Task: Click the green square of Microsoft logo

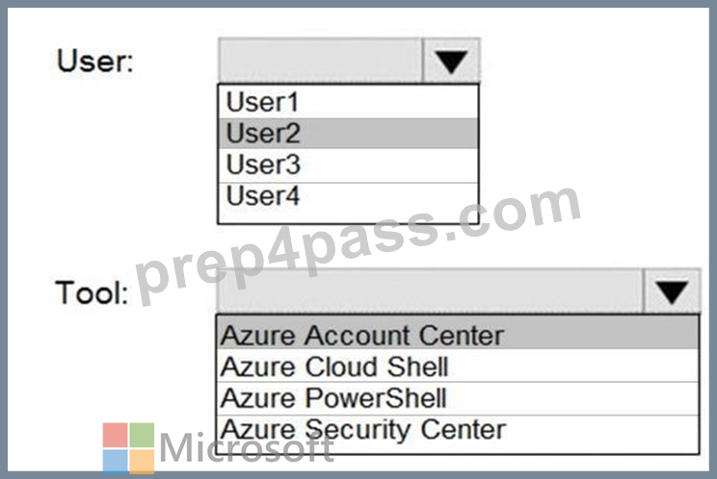Action: 143,435
